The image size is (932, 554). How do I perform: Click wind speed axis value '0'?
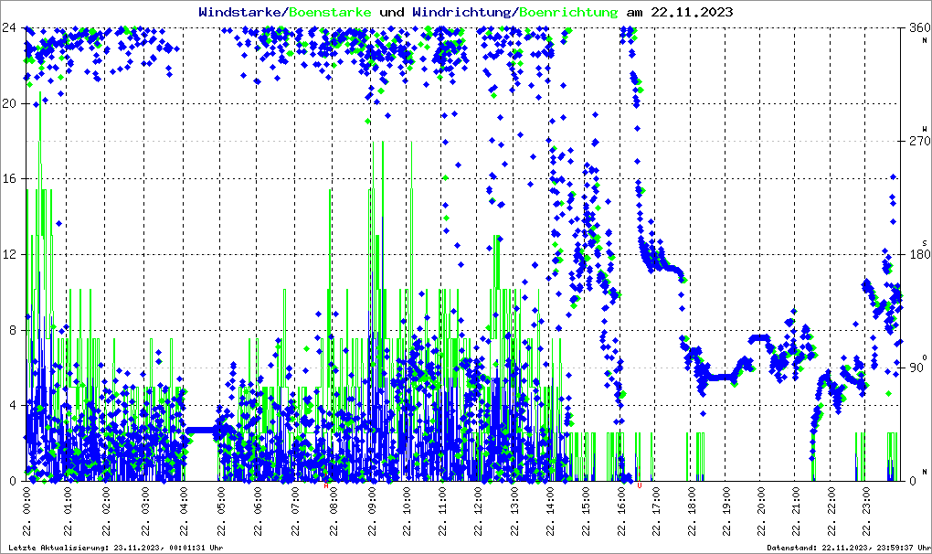[x=13, y=481]
